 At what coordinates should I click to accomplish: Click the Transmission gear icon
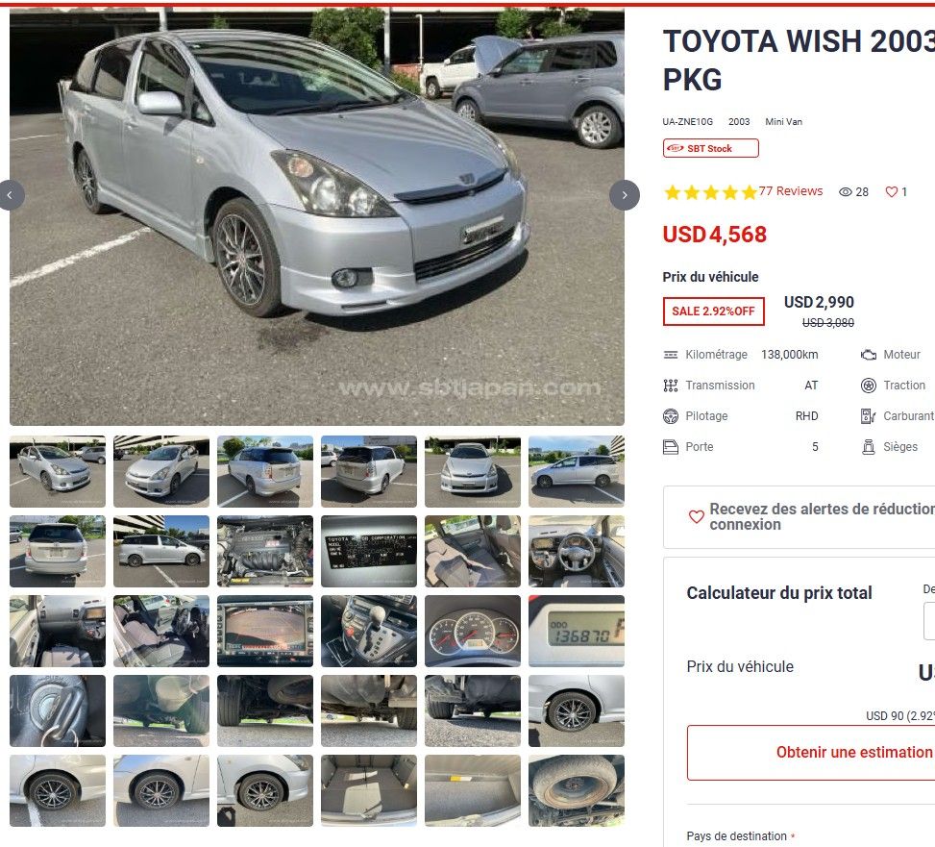[671, 386]
